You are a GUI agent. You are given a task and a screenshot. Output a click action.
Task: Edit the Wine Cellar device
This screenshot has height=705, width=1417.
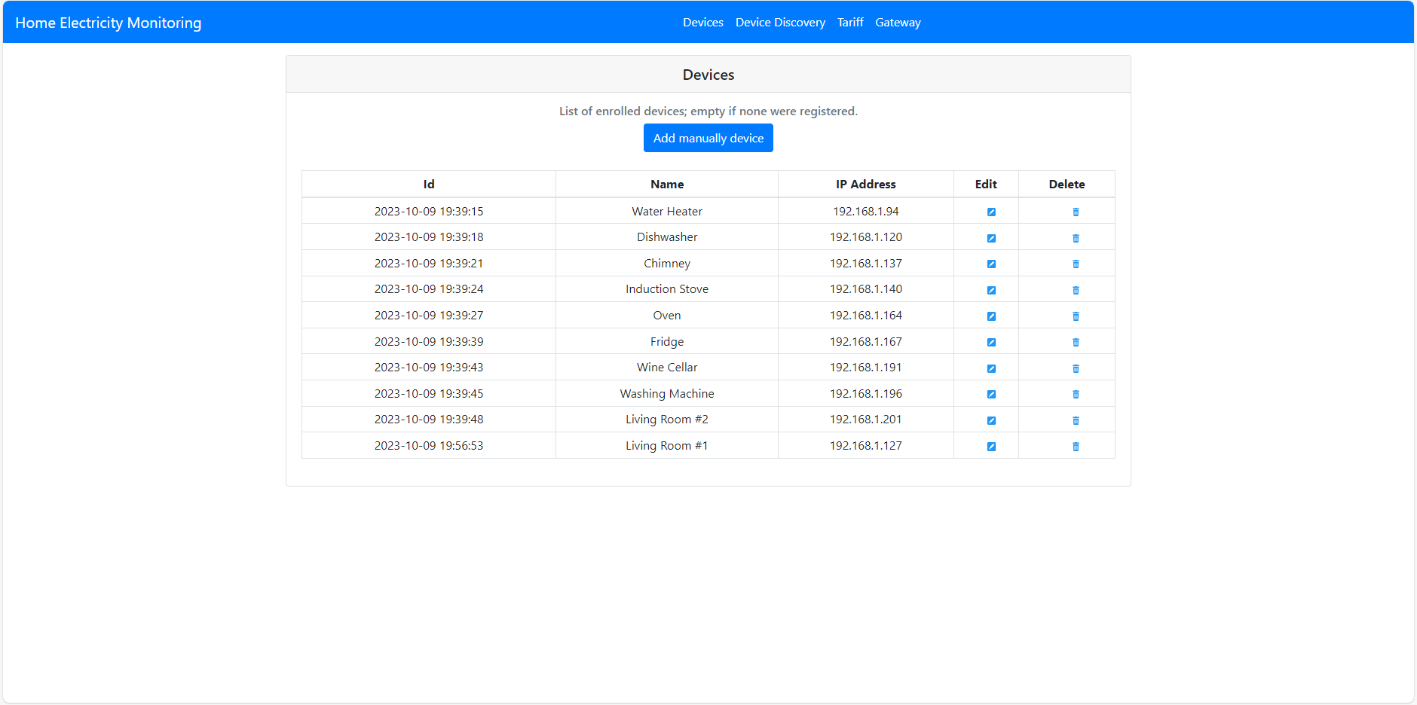(x=991, y=368)
